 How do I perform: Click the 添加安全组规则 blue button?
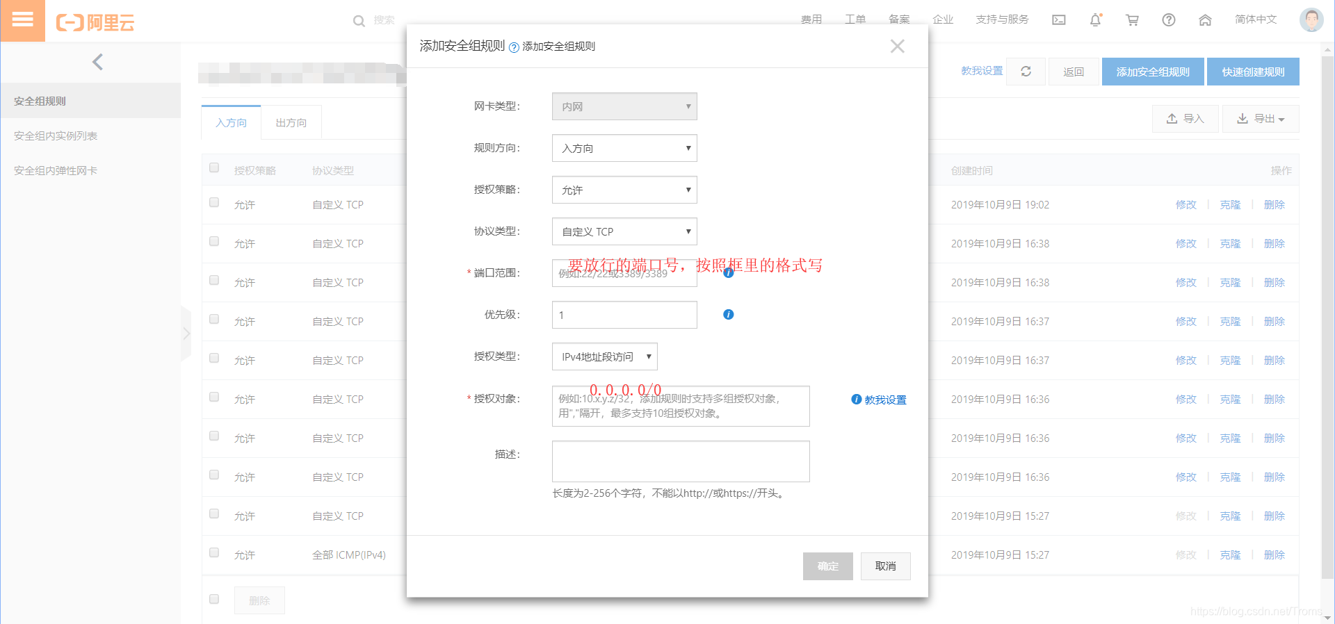1153,72
